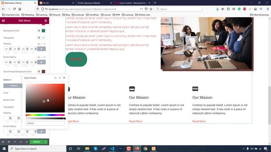Open Photoshop from the taskbar

pos(120,149)
